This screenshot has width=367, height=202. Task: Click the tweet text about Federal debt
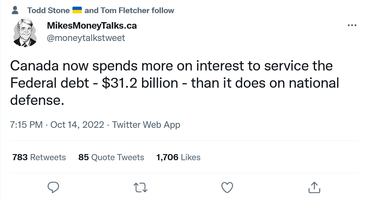[175, 83]
